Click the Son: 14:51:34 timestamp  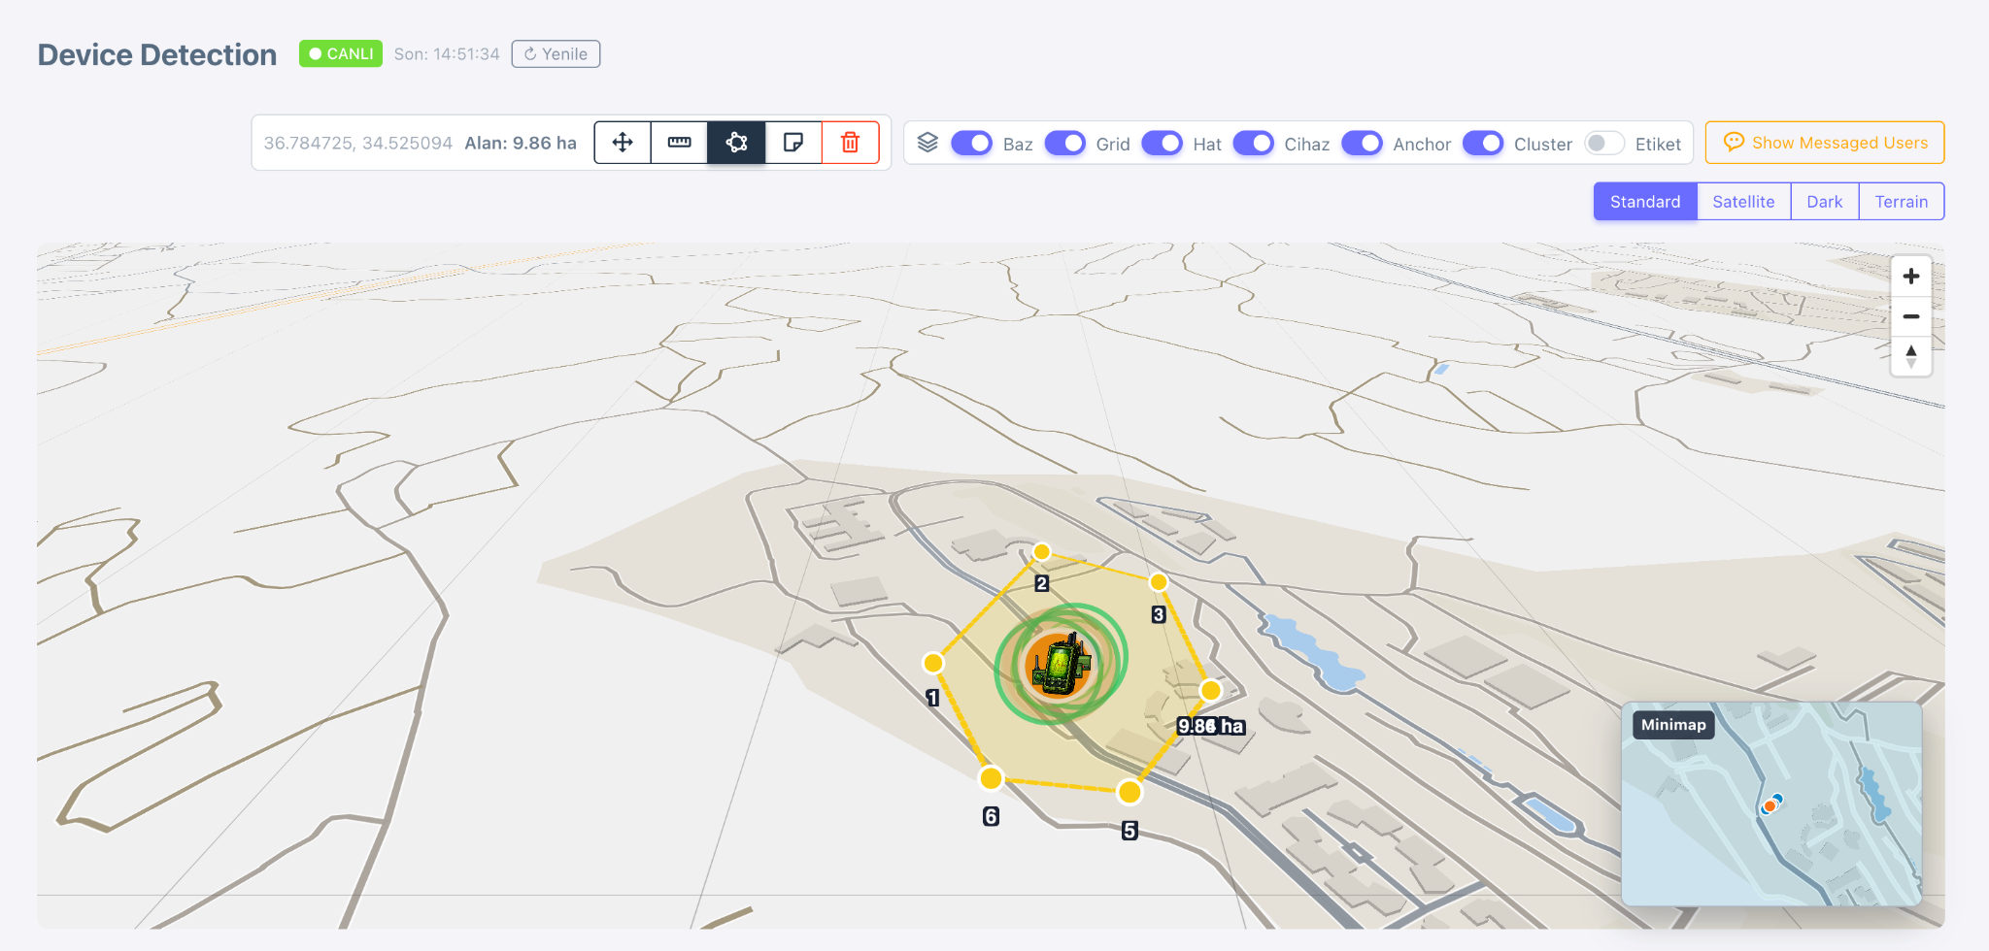pyautogui.click(x=447, y=54)
